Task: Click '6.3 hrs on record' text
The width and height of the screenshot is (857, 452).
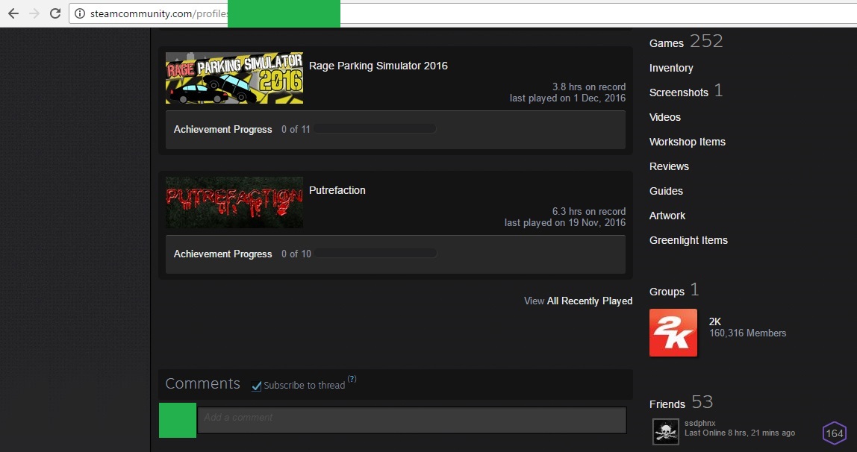Action: [x=589, y=211]
